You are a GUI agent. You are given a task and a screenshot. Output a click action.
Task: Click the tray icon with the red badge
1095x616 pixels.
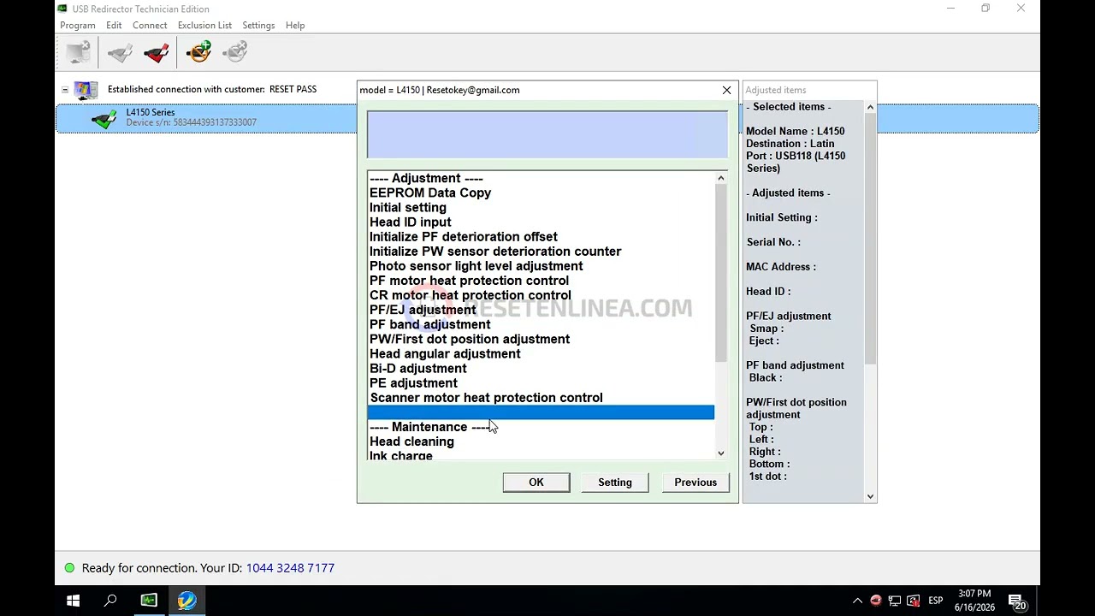(x=913, y=601)
